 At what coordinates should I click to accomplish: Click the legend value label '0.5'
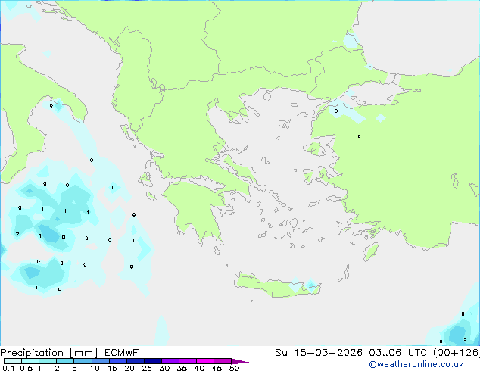coord(26,368)
